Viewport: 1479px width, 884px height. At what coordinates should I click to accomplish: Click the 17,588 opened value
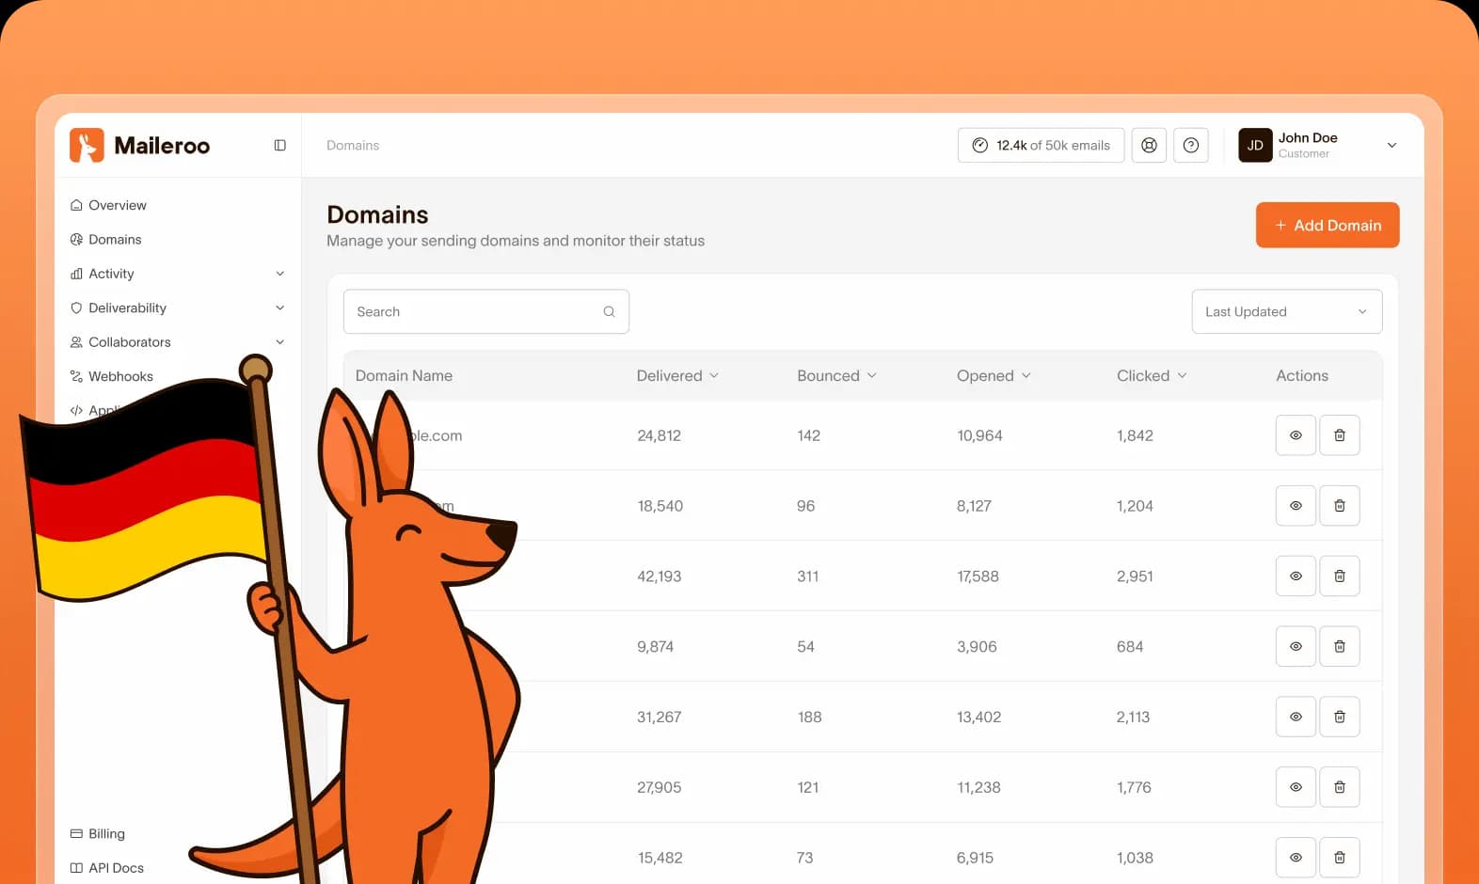click(x=978, y=576)
